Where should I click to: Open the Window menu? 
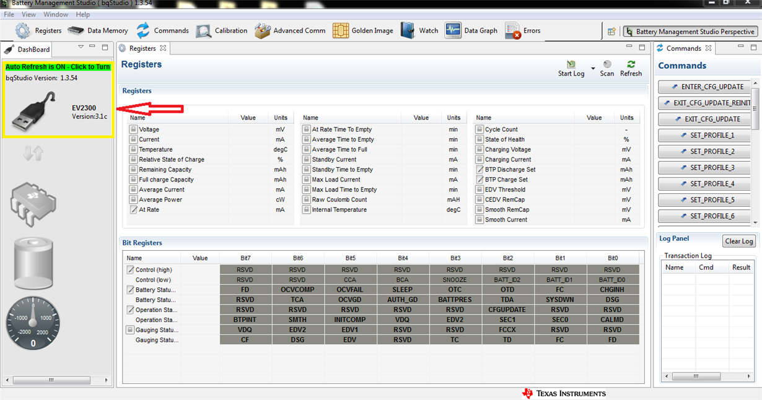pyautogui.click(x=56, y=14)
